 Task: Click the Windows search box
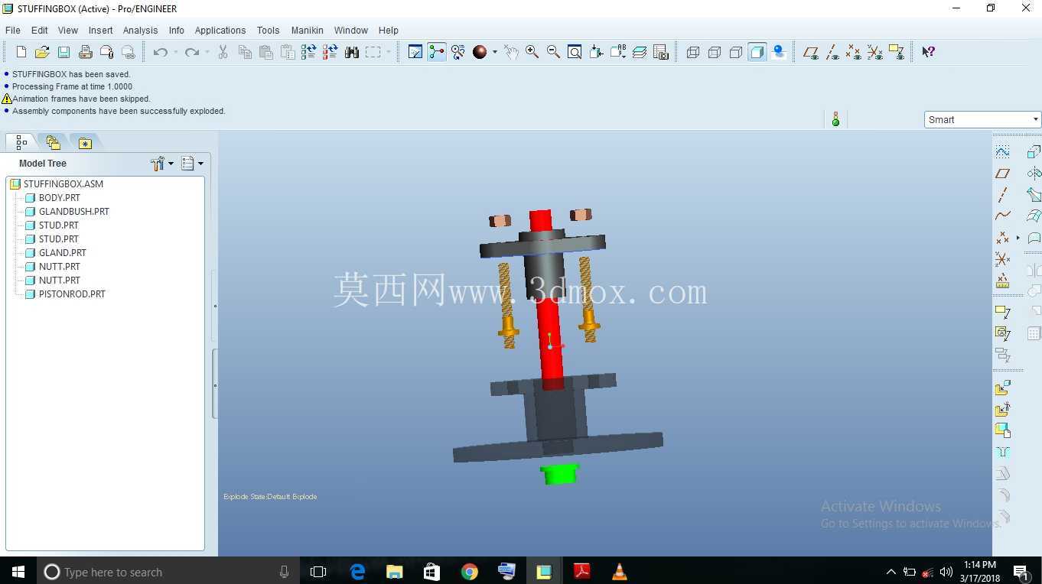[169, 572]
